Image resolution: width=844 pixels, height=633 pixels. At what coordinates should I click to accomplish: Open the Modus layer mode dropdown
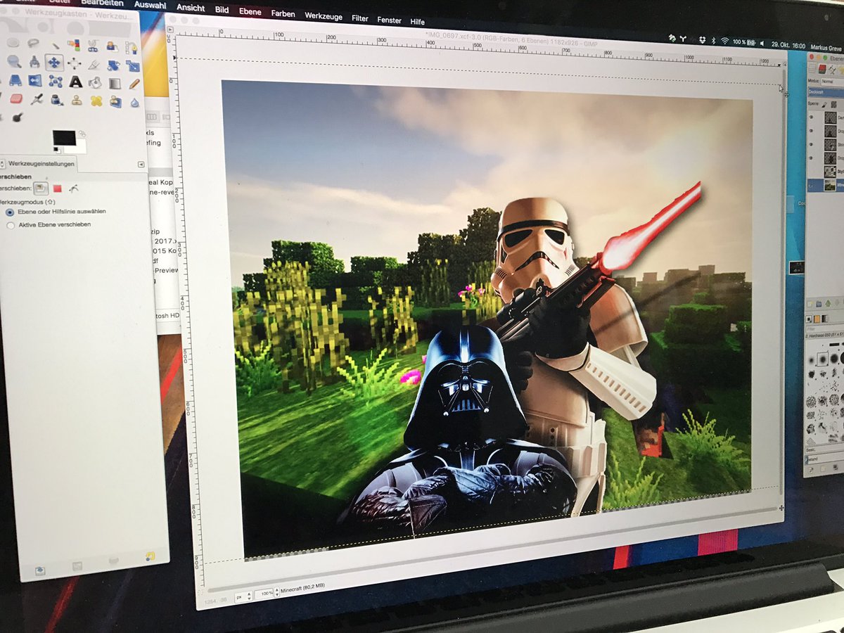pyautogui.click(x=832, y=82)
